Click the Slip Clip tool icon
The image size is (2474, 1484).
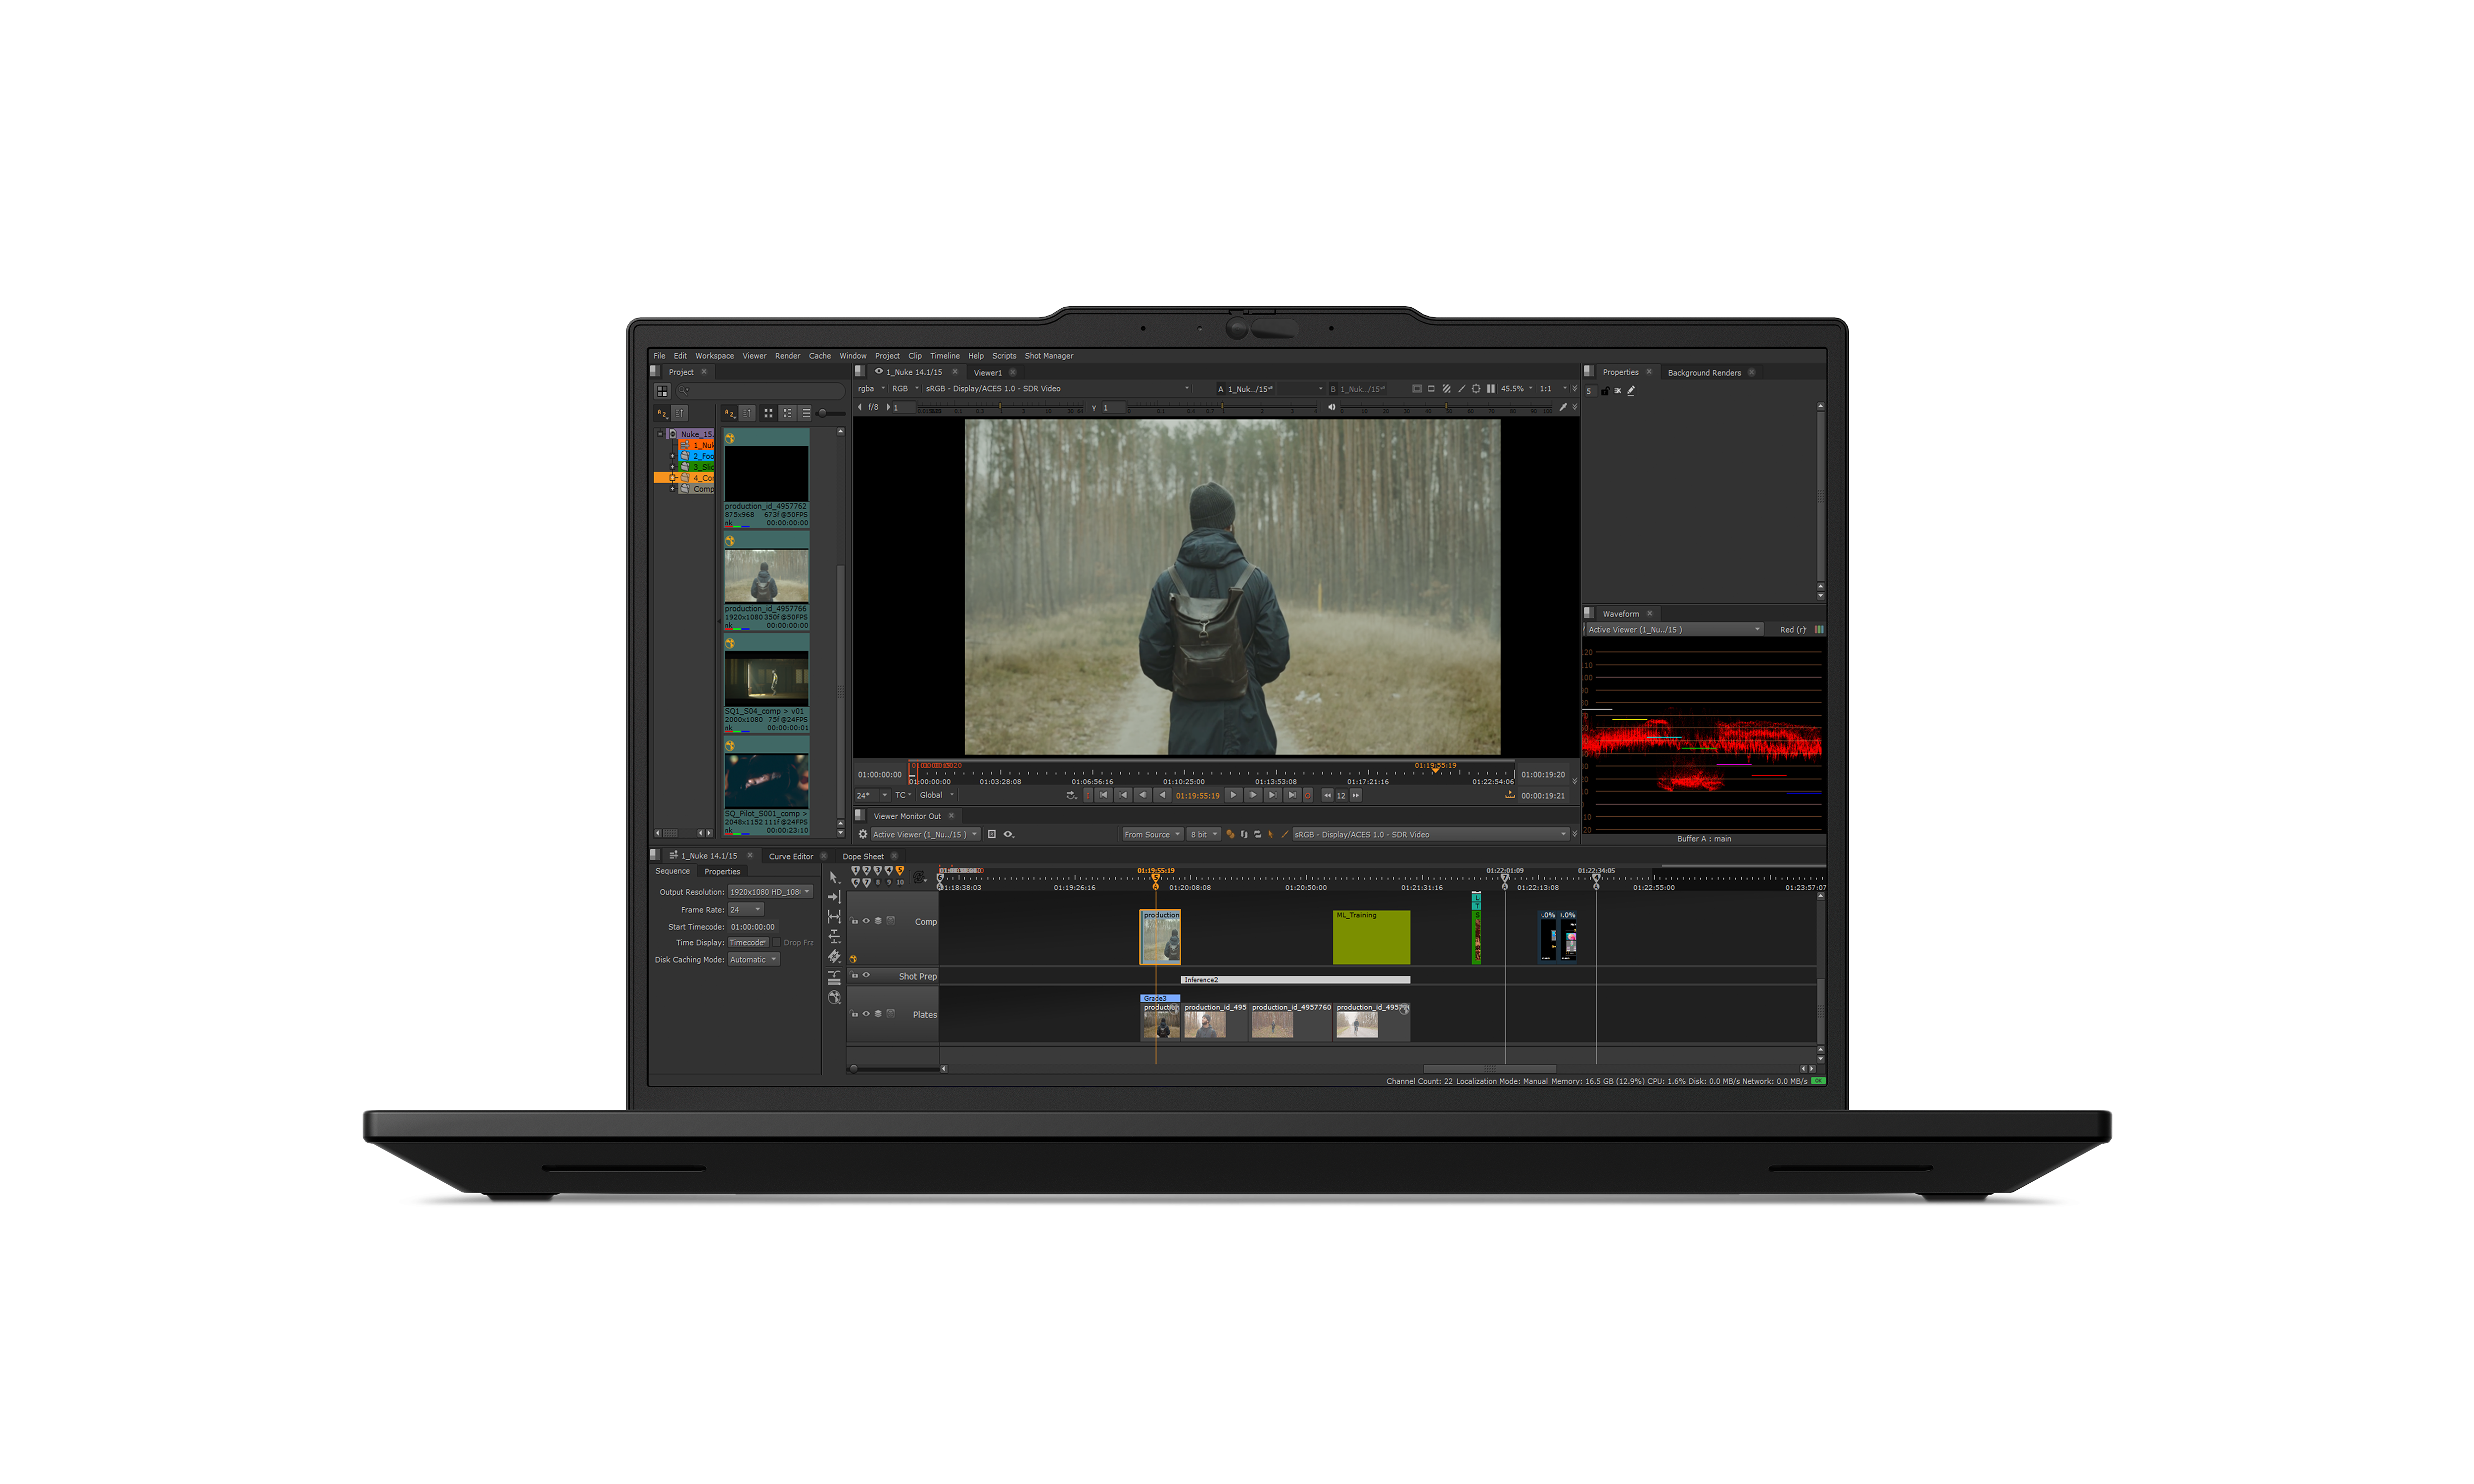(834, 917)
